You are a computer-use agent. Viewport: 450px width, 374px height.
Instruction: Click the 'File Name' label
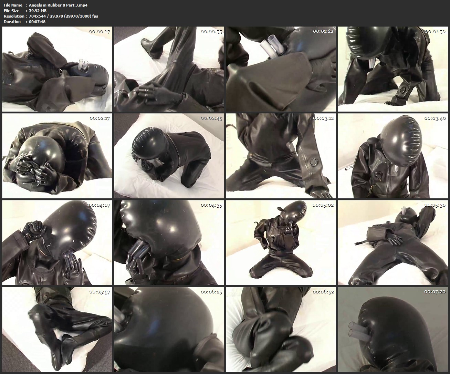pyautogui.click(x=13, y=5)
